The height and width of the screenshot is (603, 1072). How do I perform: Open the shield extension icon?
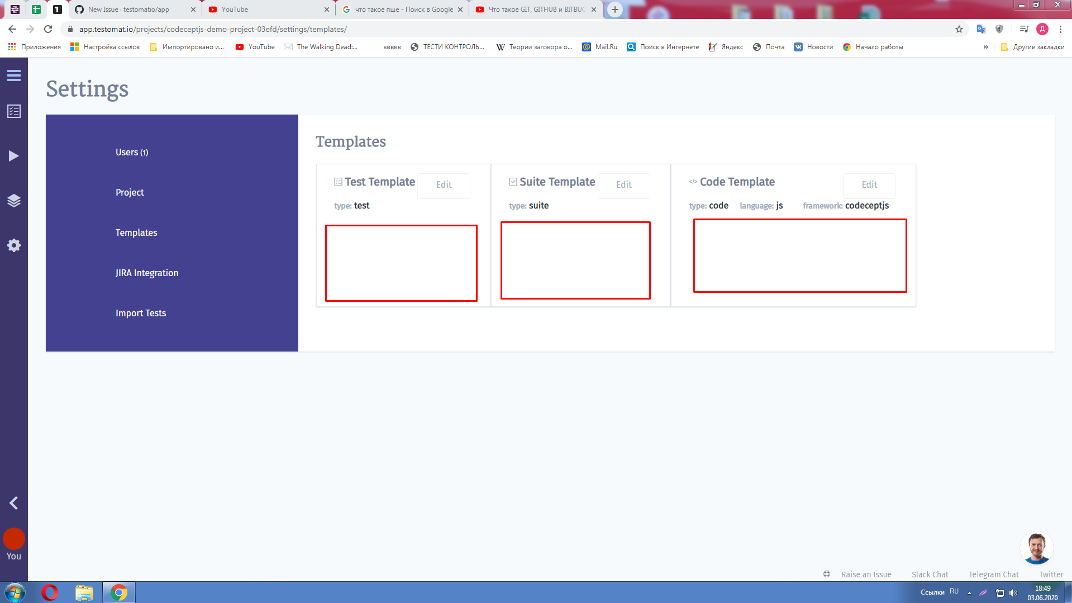click(x=999, y=29)
